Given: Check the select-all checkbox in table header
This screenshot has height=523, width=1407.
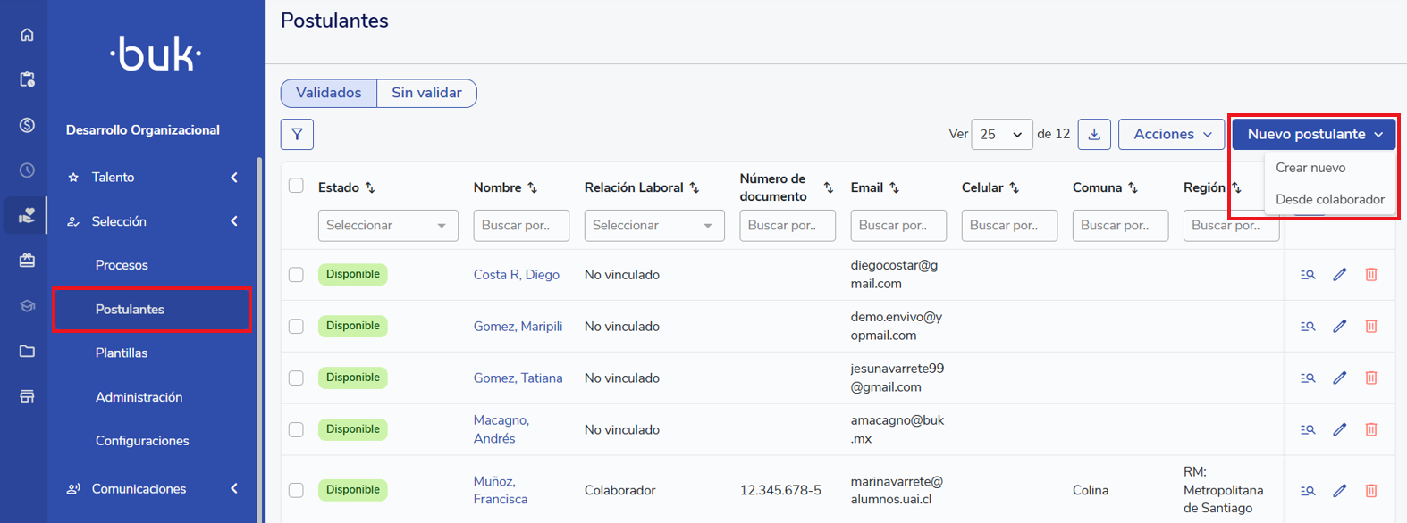Looking at the screenshot, I should [x=296, y=186].
